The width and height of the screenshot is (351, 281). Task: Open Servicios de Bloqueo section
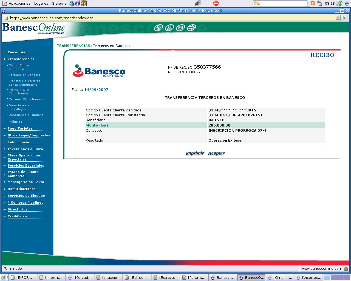[x=26, y=196]
